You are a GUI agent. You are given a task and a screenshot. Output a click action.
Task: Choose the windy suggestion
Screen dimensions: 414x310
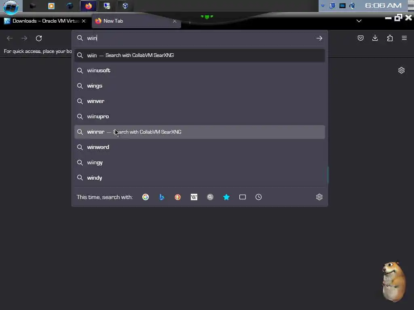click(x=200, y=178)
